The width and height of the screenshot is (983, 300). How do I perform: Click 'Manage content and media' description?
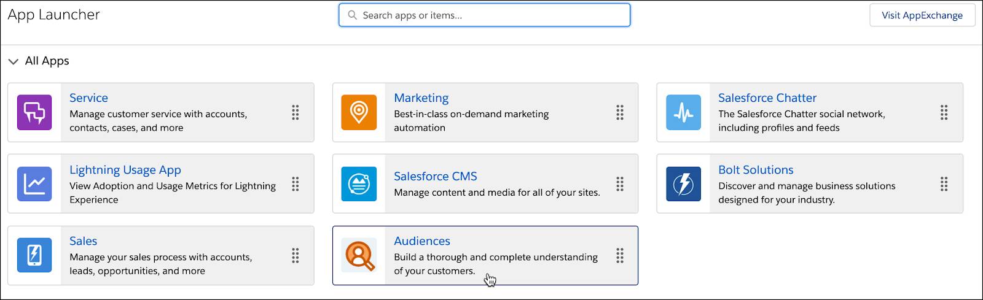[x=497, y=193]
